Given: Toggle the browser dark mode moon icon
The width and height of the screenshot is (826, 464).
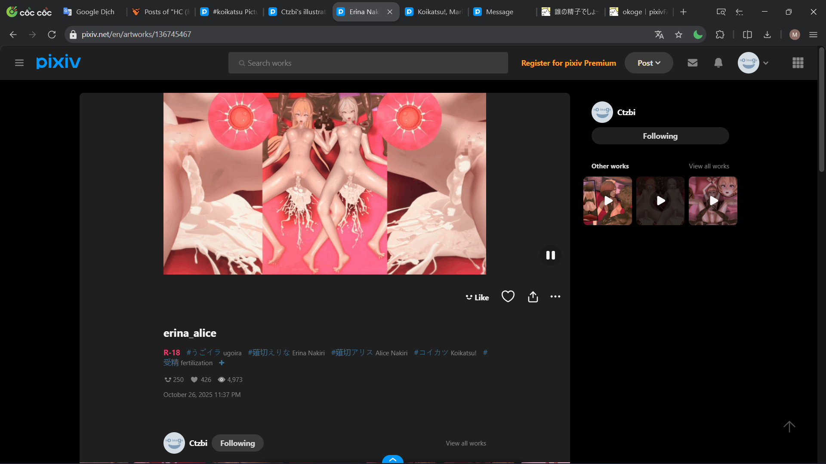Looking at the screenshot, I should click(x=698, y=35).
